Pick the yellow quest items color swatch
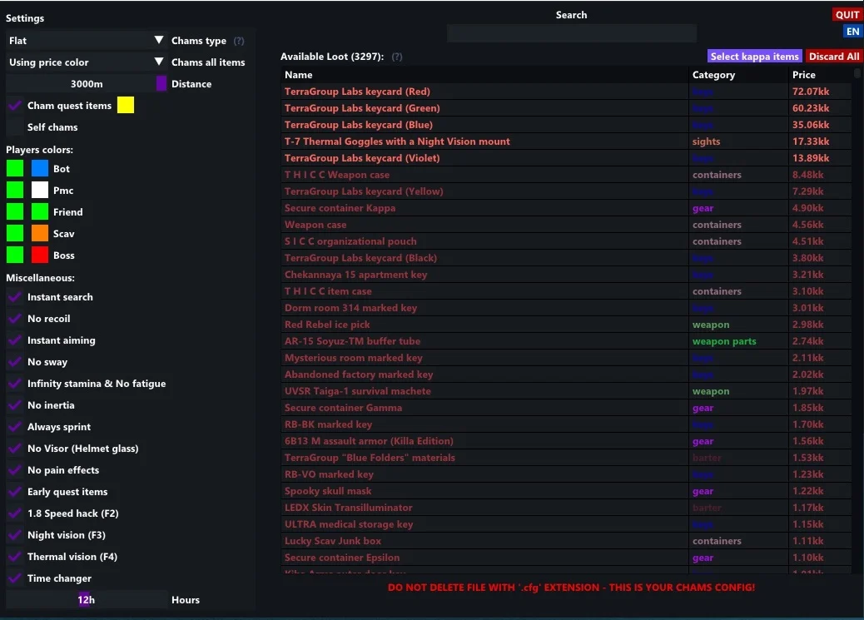864x620 pixels. point(125,106)
